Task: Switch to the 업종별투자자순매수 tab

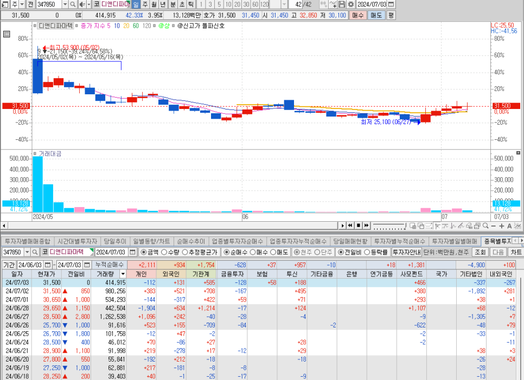Action: pyautogui.click(x=237, y=241)
